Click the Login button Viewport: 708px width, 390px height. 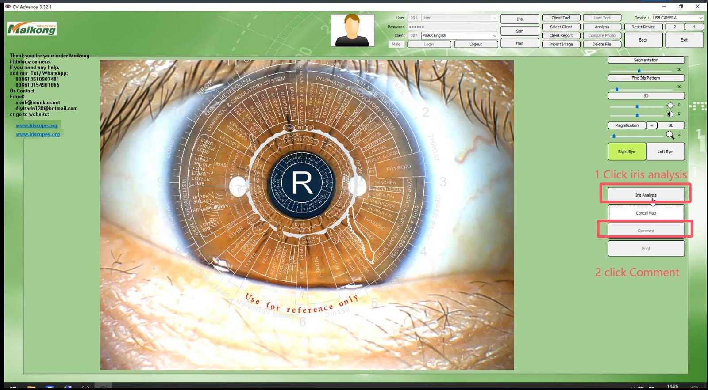pos(429,44)
